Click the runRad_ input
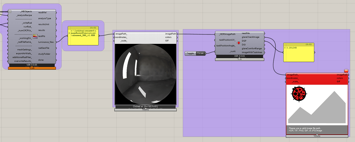 point(28,27)
